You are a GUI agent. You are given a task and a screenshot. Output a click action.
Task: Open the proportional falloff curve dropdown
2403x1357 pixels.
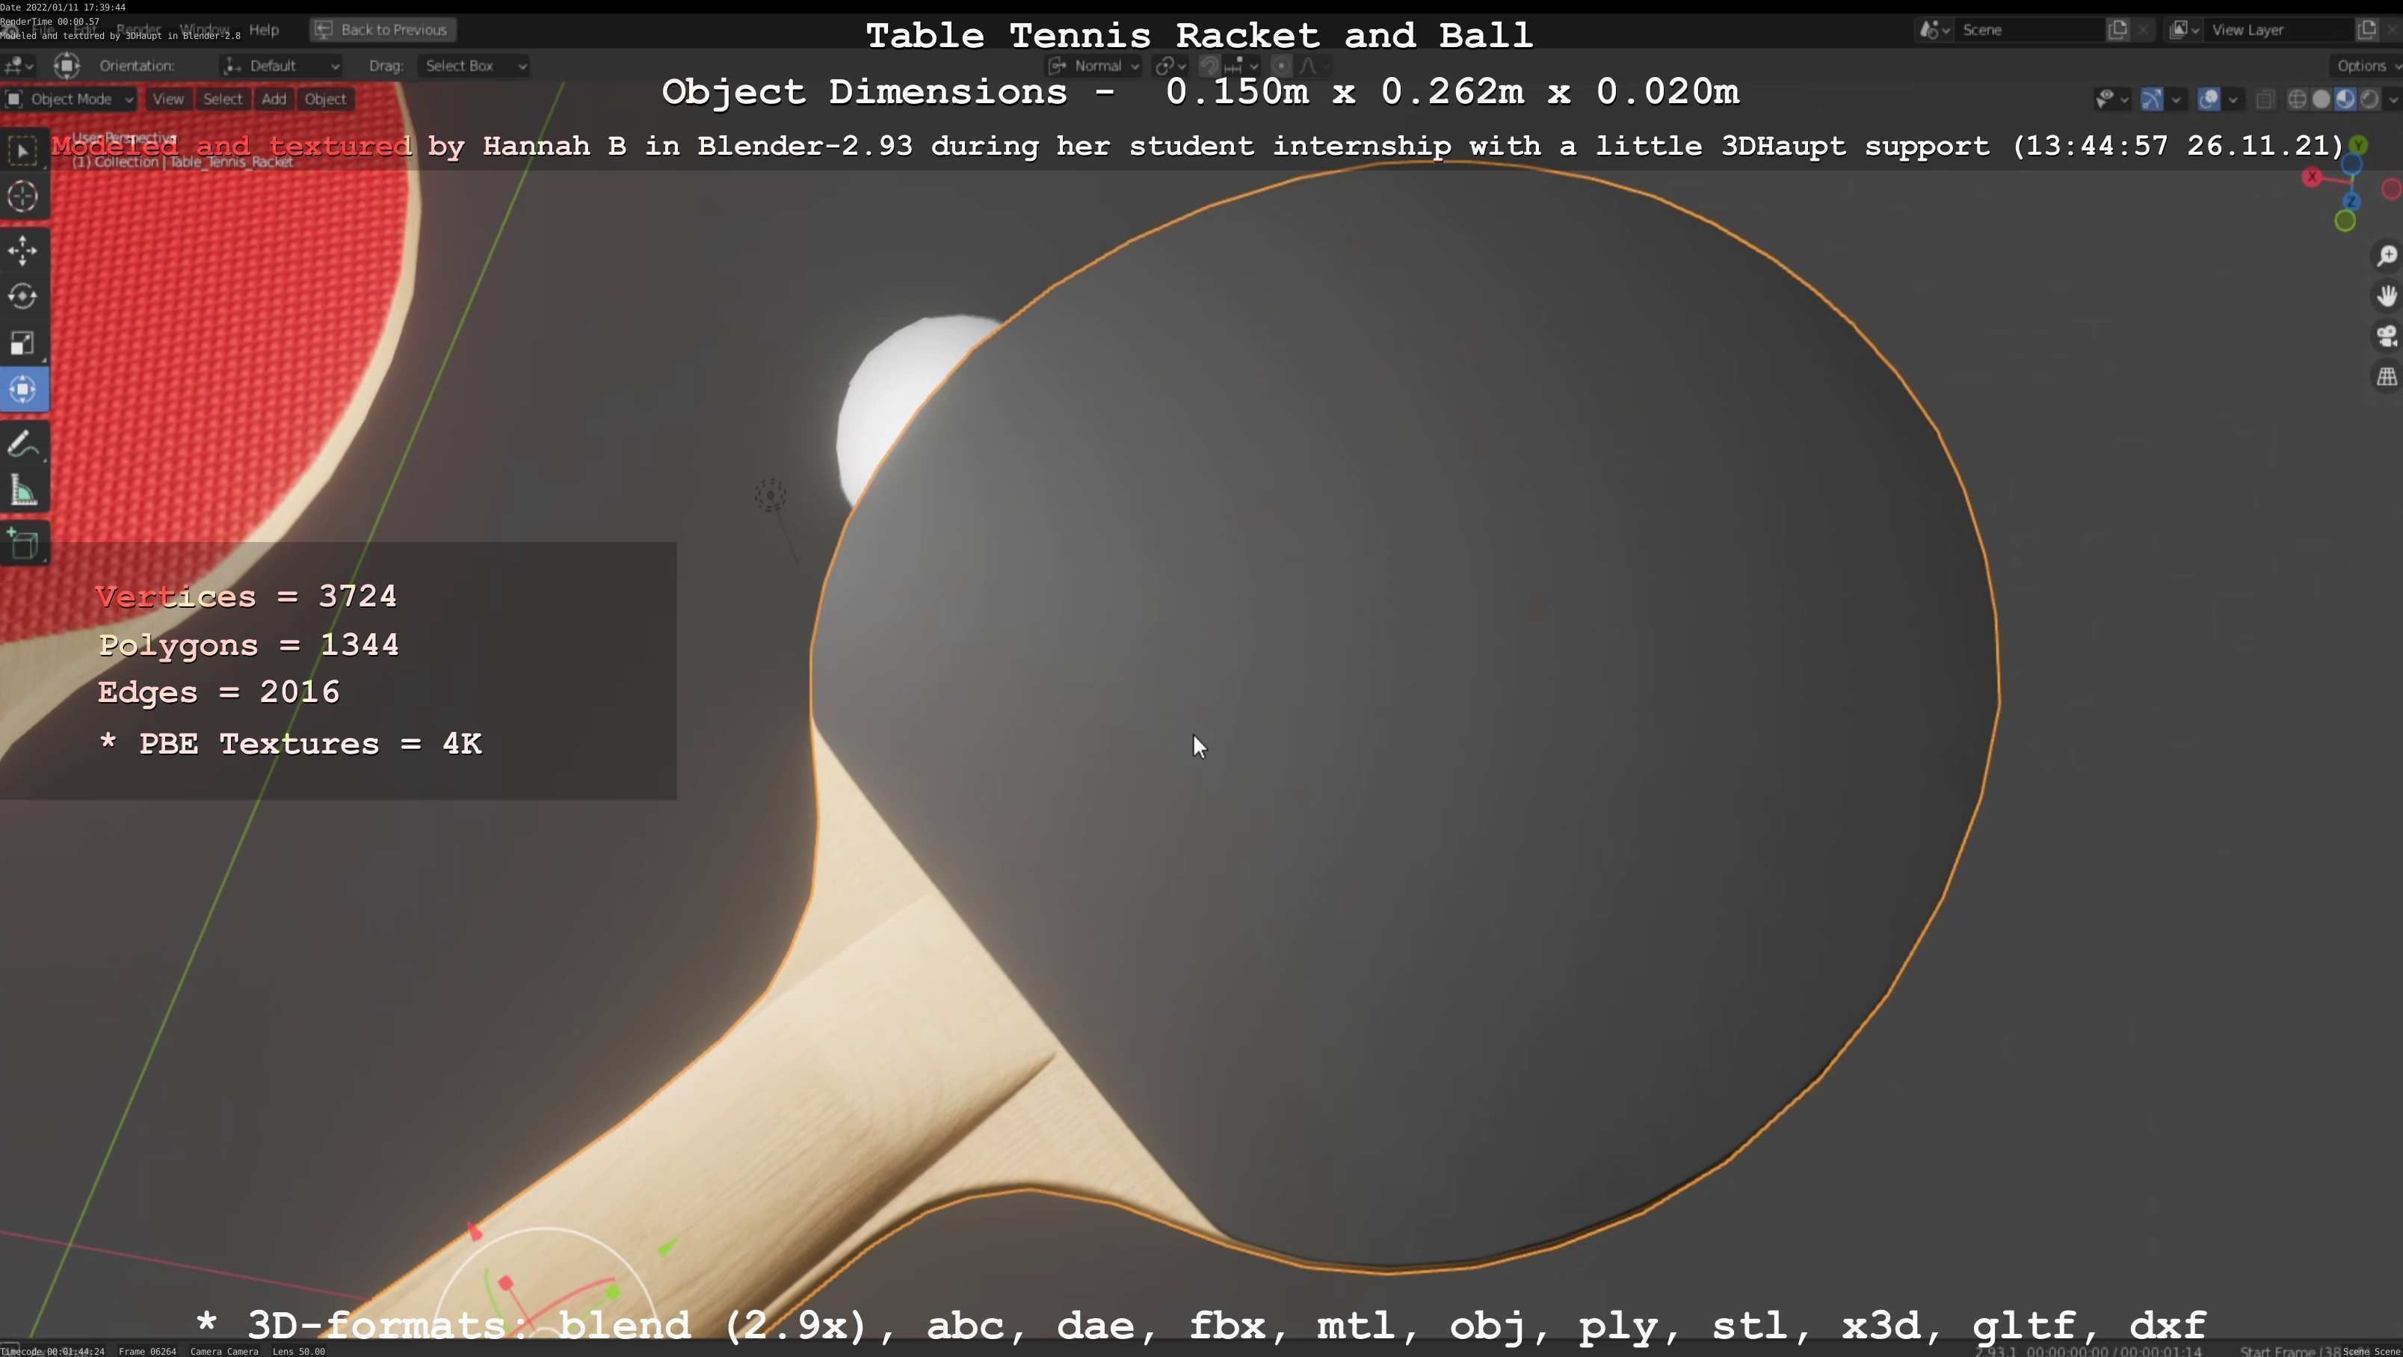pyautogui.click(x=1313, y=65)
